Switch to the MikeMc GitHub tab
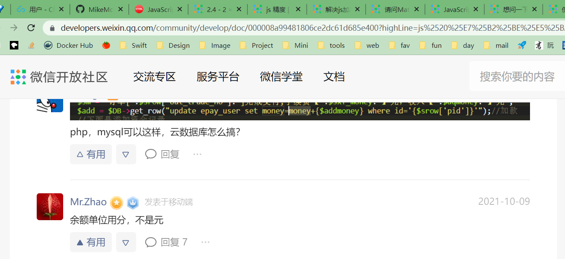 point(99,9)
